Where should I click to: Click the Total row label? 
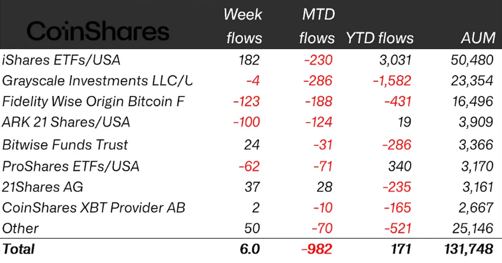coord(19,249)
